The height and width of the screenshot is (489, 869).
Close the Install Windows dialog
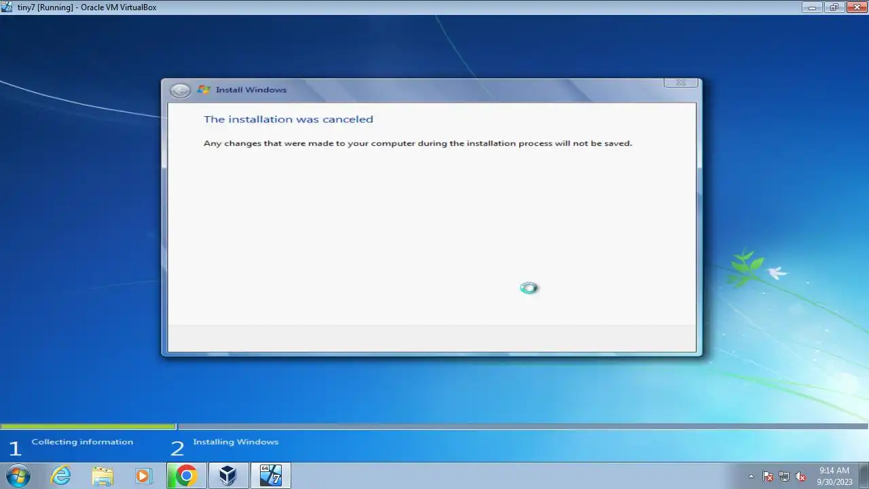[x=680, y=83]
